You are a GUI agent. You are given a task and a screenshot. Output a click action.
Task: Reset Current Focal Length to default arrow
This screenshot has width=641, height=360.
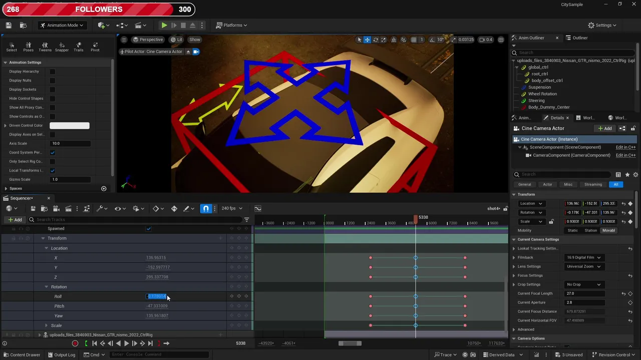pos(623,293)
